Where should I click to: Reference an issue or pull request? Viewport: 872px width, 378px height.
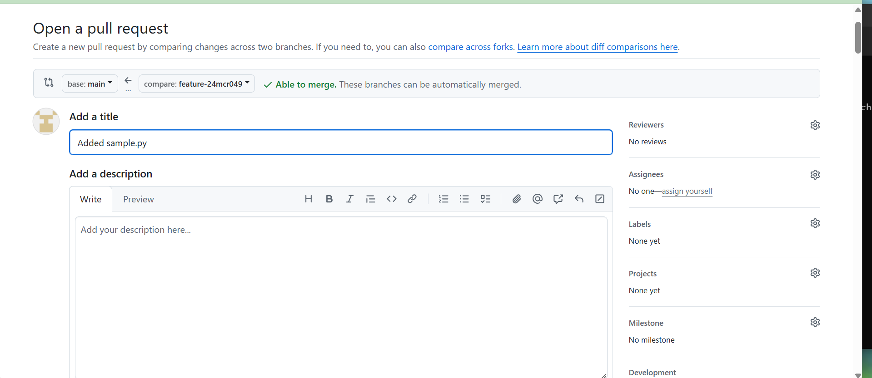558,199
